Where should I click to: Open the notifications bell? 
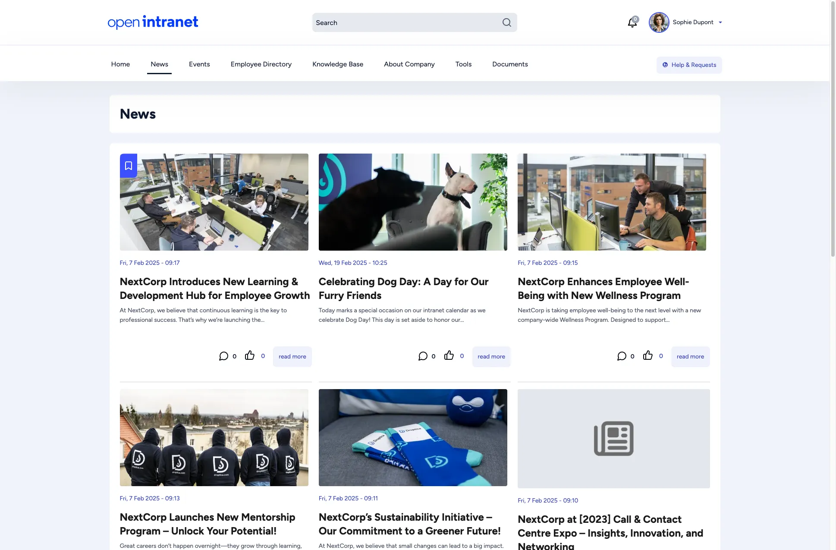pos(632,22)
